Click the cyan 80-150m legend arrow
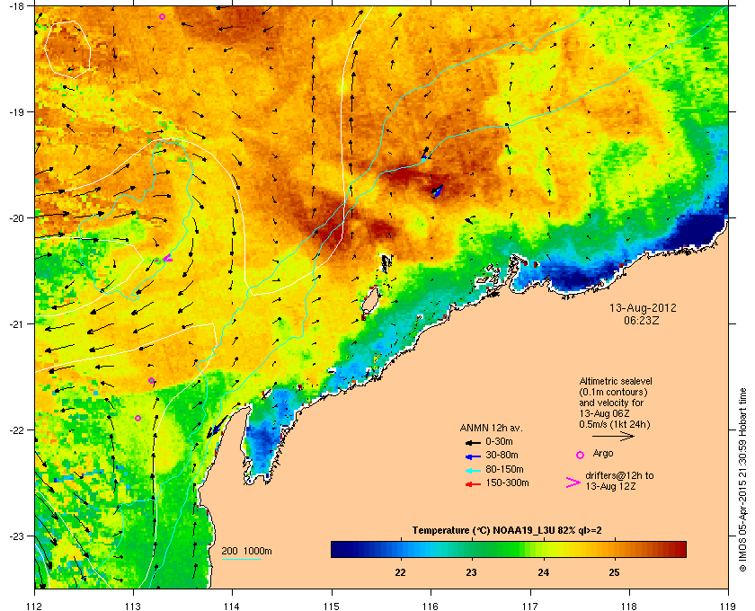The width and height of the screenshot is (755, 611). point(473,471)
